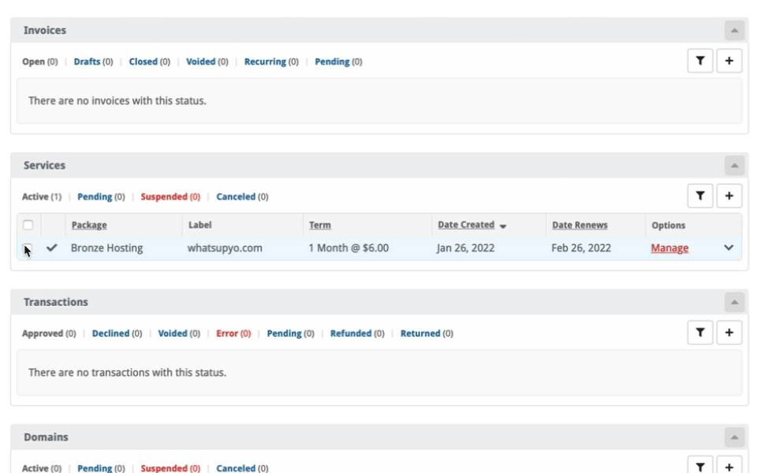
Task: Add a new domain using plus icon
Action: (729, 467)
